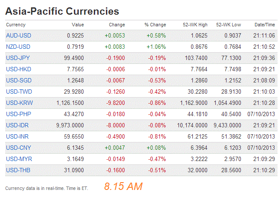Click the Date/Time column header
The height and width of the screenshot is (199, 278).
point(265,25)
